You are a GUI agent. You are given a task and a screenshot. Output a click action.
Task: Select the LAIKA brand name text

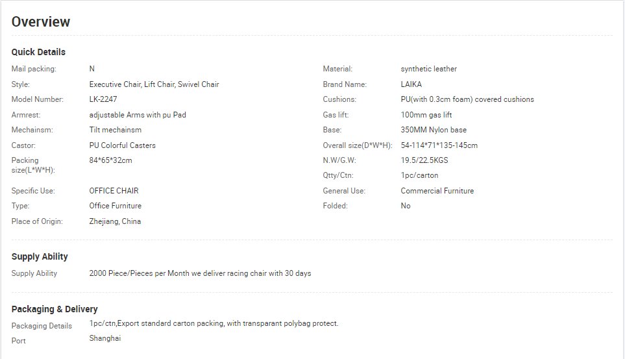[411, 84]
